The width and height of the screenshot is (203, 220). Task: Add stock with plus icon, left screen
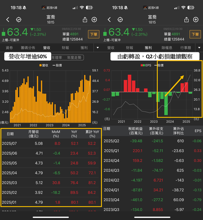tap(94, 20)
